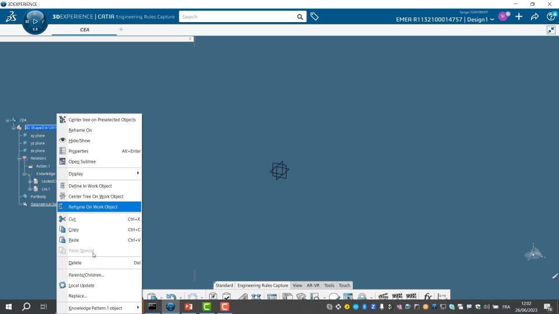Focus the Search input field
The width and height of the screenshot is (559, 314).
tap(238, 17)
